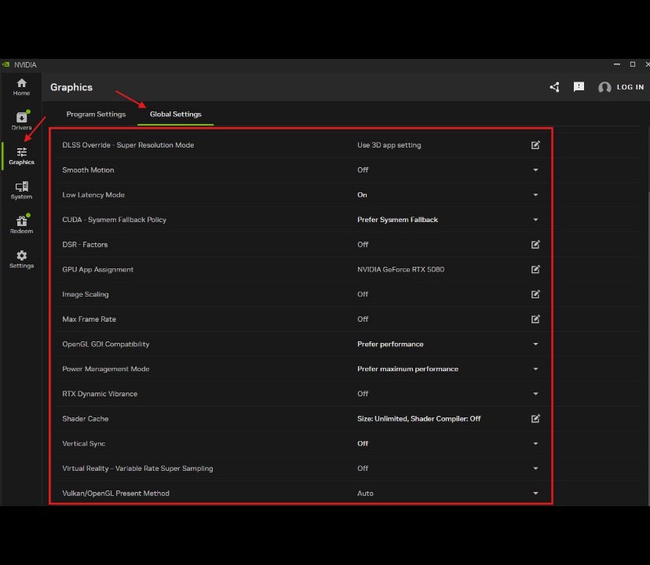The width and height of the screenshot is (650, 565).
Task: Expand Virtual Reality Variable Rate Super Sampling dropdown
Action: point(535,468)
